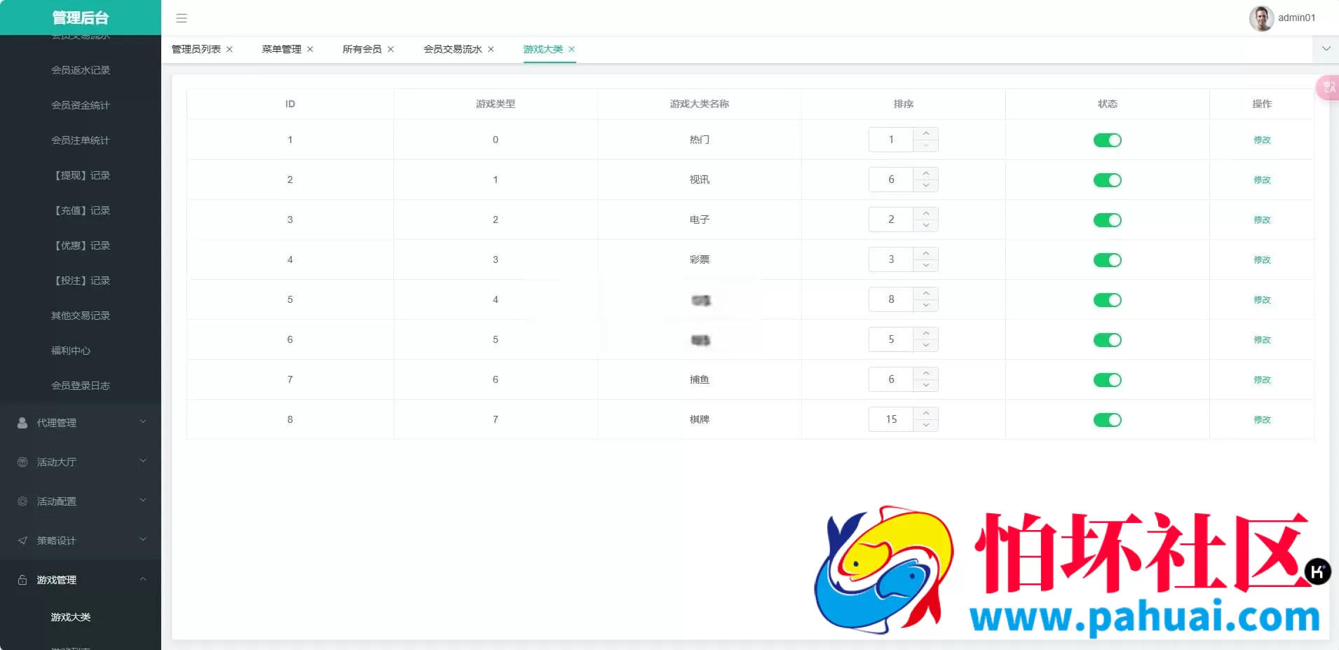
Task: Click 修改 link for 棋牌
Action: (1262, 420)
